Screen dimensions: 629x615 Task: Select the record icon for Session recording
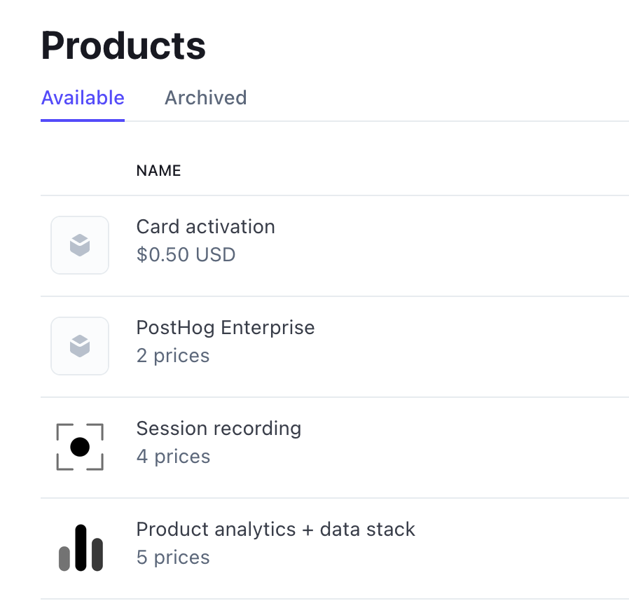coord(79,446)
